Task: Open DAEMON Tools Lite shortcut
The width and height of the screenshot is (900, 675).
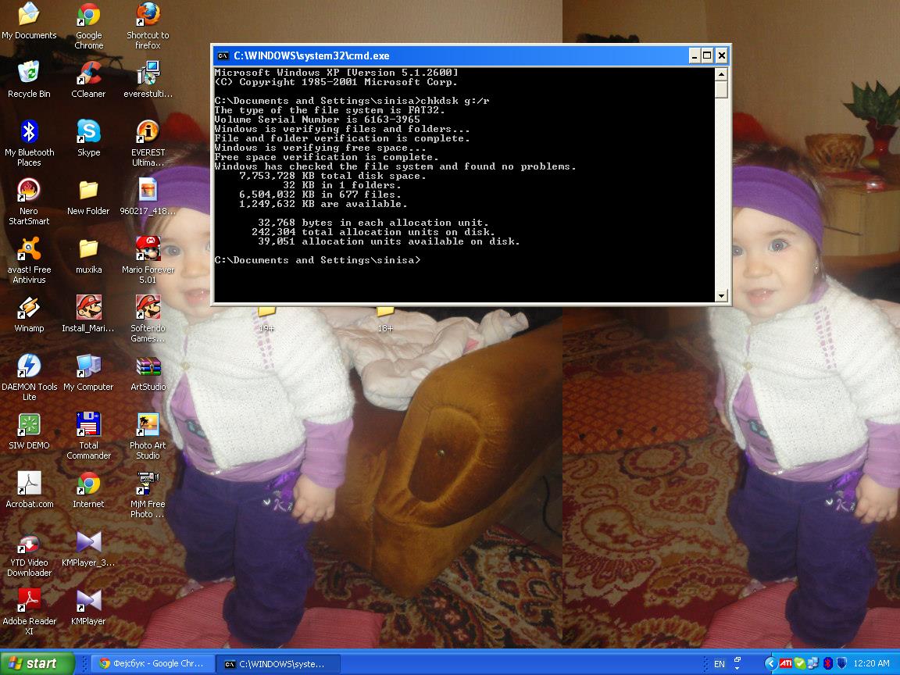Action: click(29, 366)
